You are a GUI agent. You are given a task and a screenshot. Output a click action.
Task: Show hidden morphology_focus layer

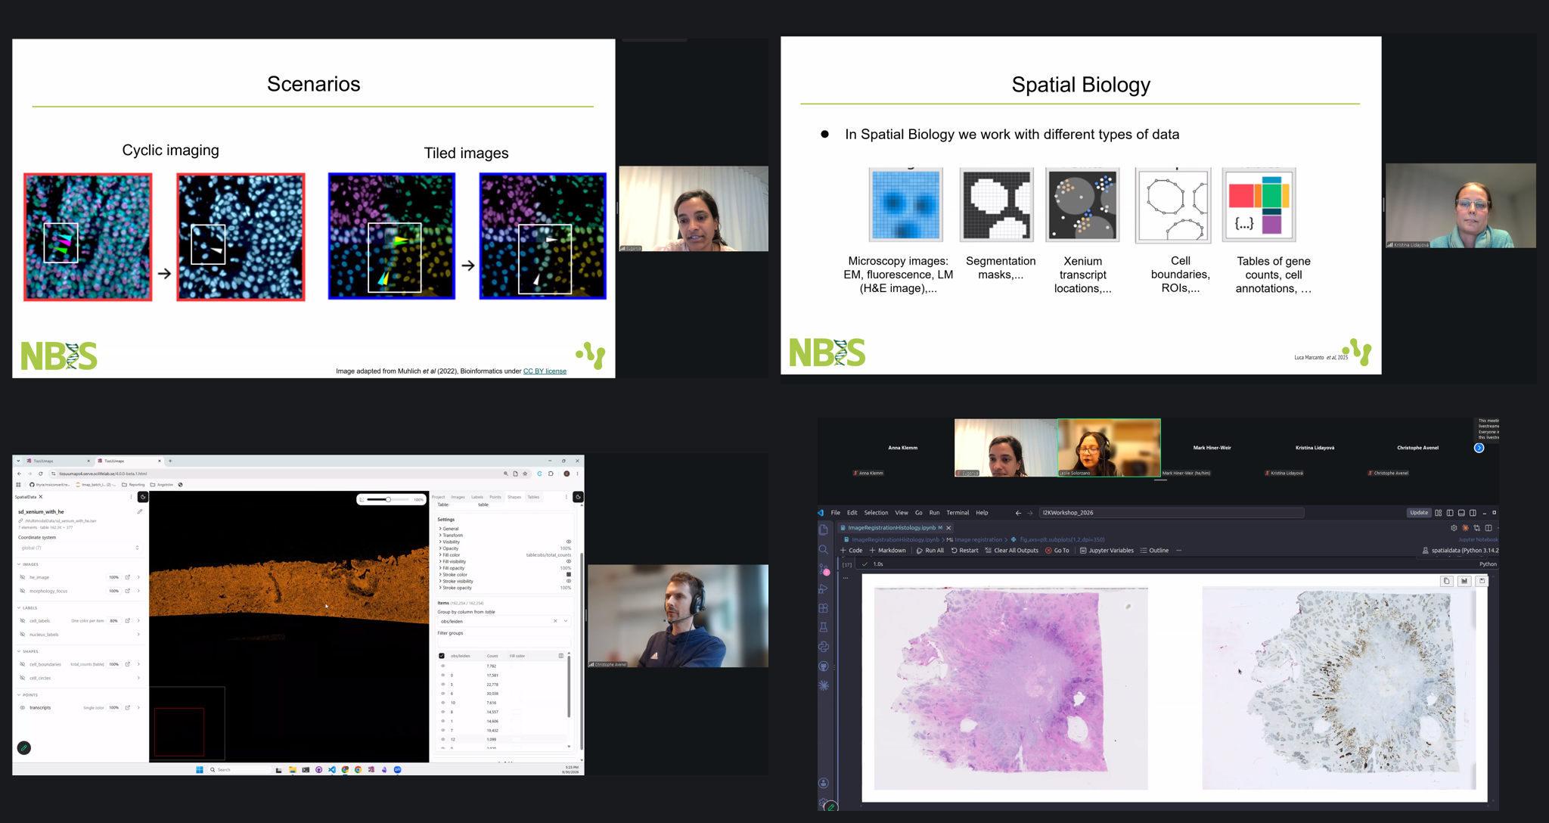[23, 591]
